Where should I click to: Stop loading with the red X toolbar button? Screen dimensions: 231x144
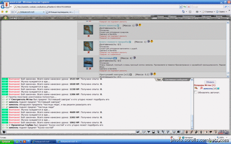tap(189, 7)
